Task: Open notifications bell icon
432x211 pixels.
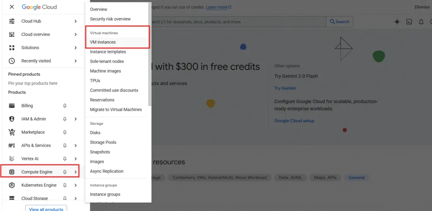Action: click(421, 22)
